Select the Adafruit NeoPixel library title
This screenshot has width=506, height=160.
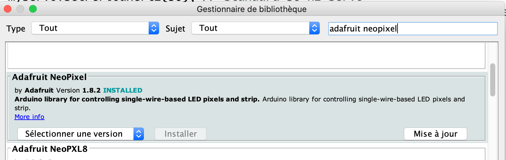click(49, 77)
